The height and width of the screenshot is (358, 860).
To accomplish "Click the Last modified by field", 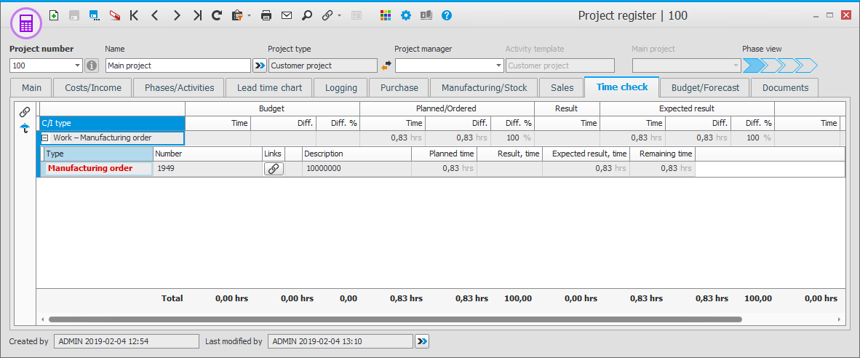I will 340,341.
